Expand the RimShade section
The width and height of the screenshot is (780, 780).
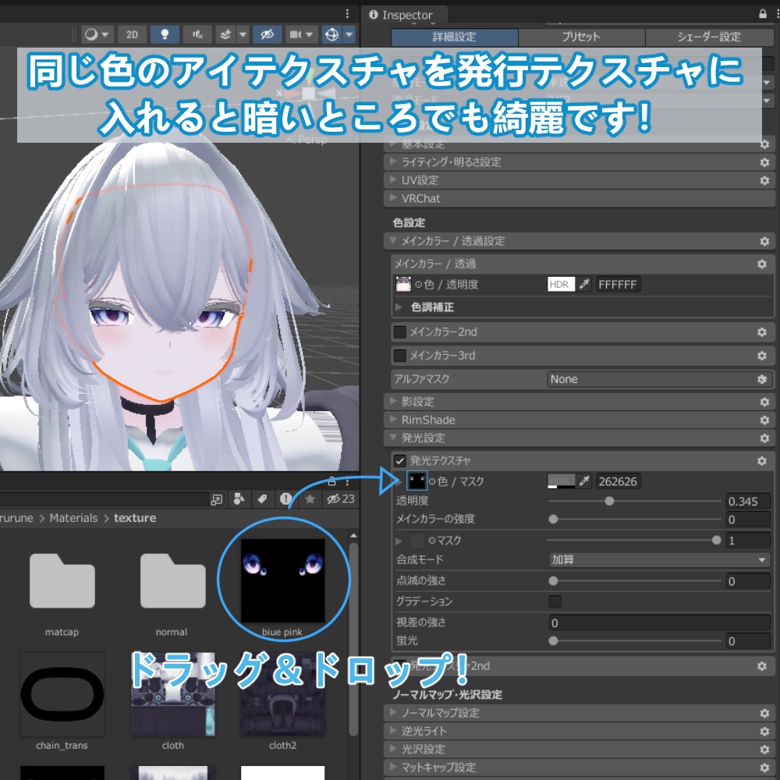(579, 420)
